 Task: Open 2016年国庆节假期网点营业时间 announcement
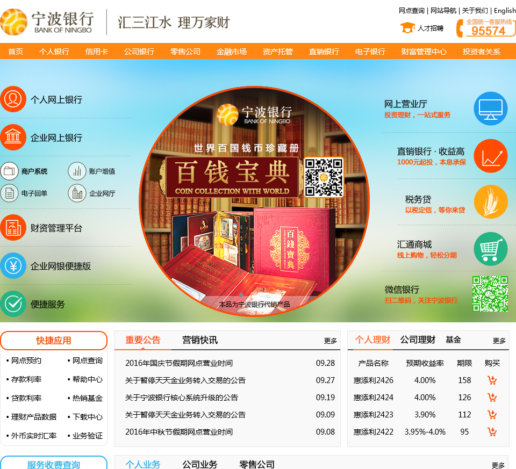[178, 363]
